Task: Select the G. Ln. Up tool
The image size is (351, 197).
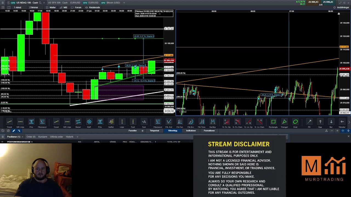Action: pos(248,123)
